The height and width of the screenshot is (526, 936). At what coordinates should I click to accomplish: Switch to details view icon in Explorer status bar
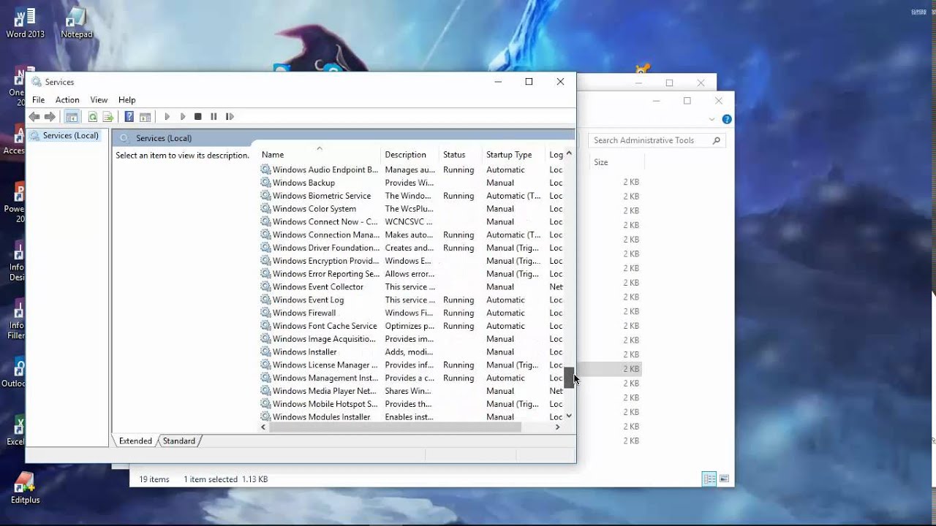[709, 479]
